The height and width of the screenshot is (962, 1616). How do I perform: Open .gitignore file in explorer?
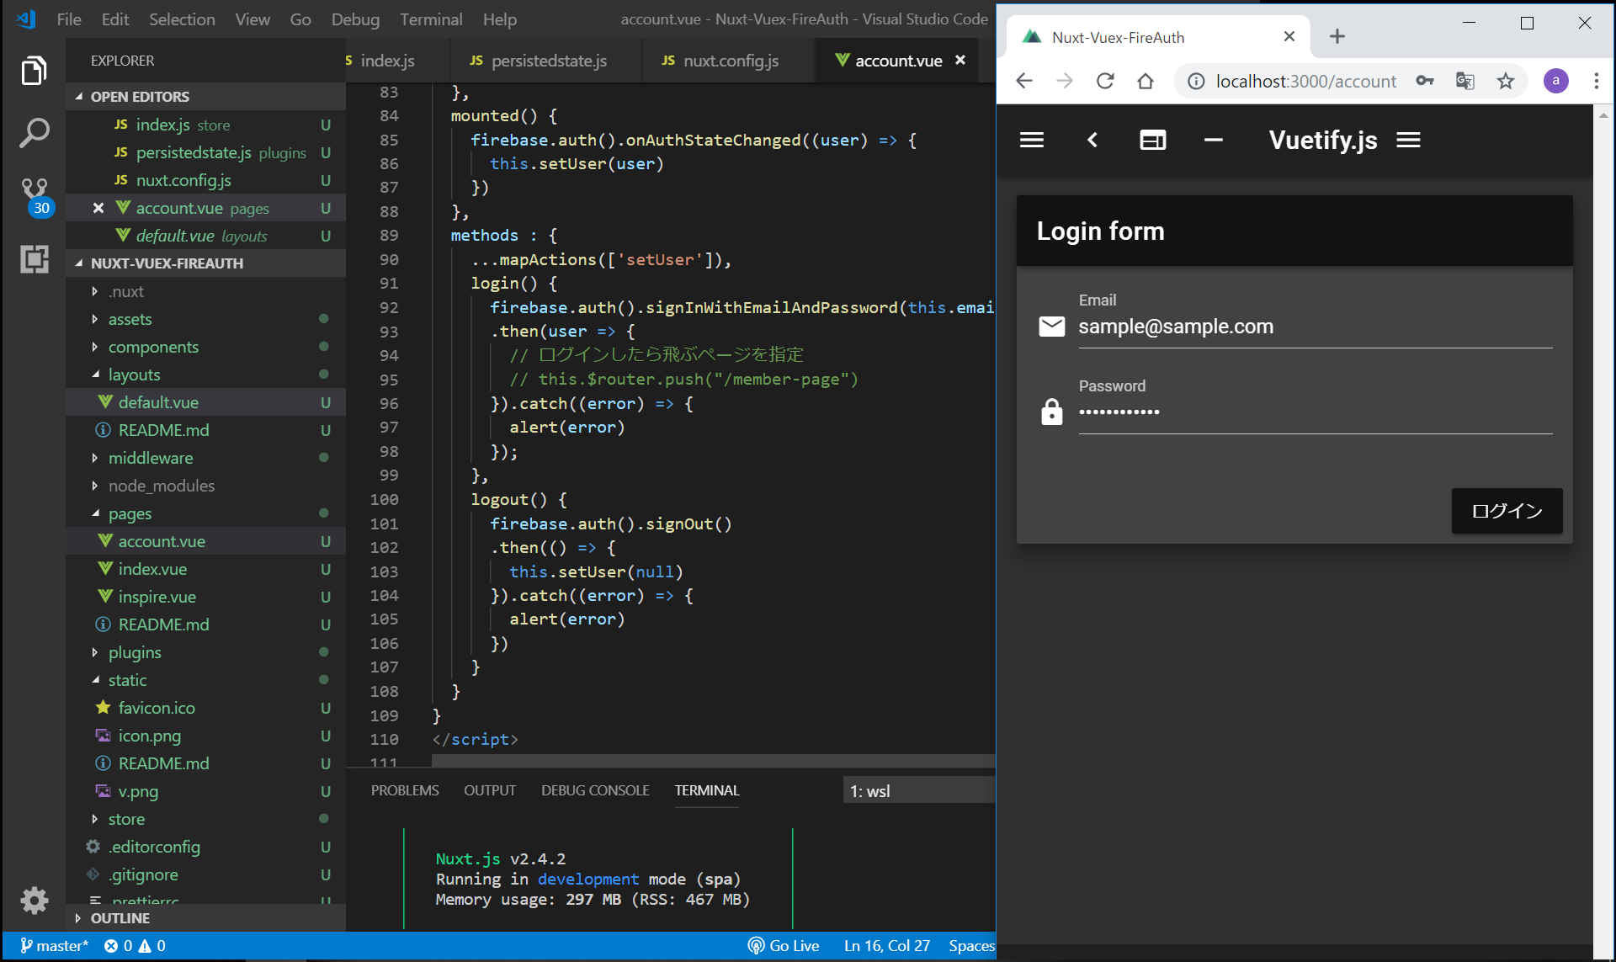pos(205,874)
